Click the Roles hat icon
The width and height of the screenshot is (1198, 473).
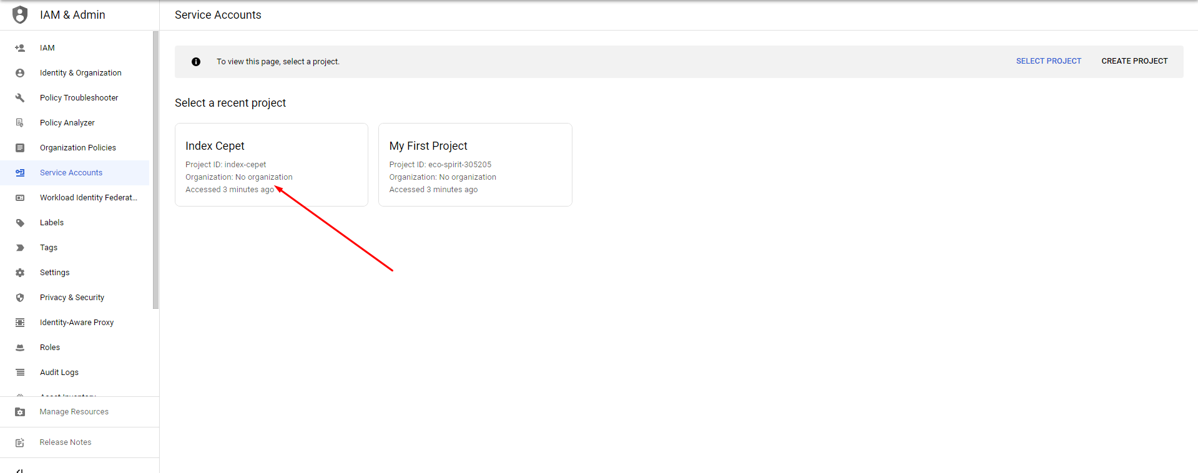[x=20, y=348]
